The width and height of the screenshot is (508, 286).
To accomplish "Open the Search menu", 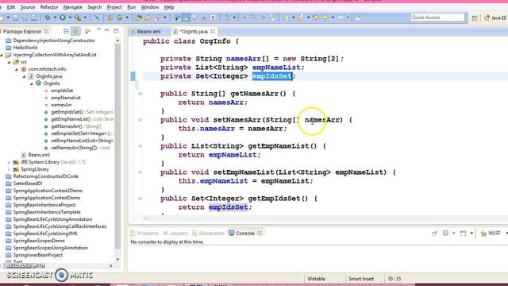I will [x=94, y=7].
